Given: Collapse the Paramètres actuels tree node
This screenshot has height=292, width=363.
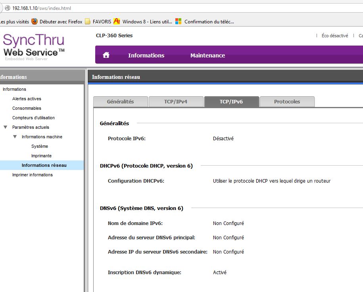Looking at the screenshot, I should pos(6,127).
